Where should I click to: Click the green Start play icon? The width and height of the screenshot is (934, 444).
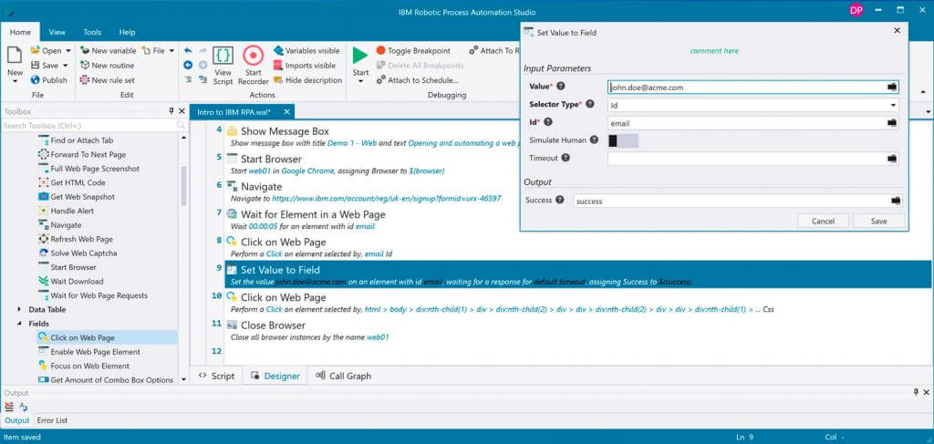[360, 56]
